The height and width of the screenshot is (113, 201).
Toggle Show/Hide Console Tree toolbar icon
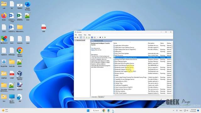(81, 37)
